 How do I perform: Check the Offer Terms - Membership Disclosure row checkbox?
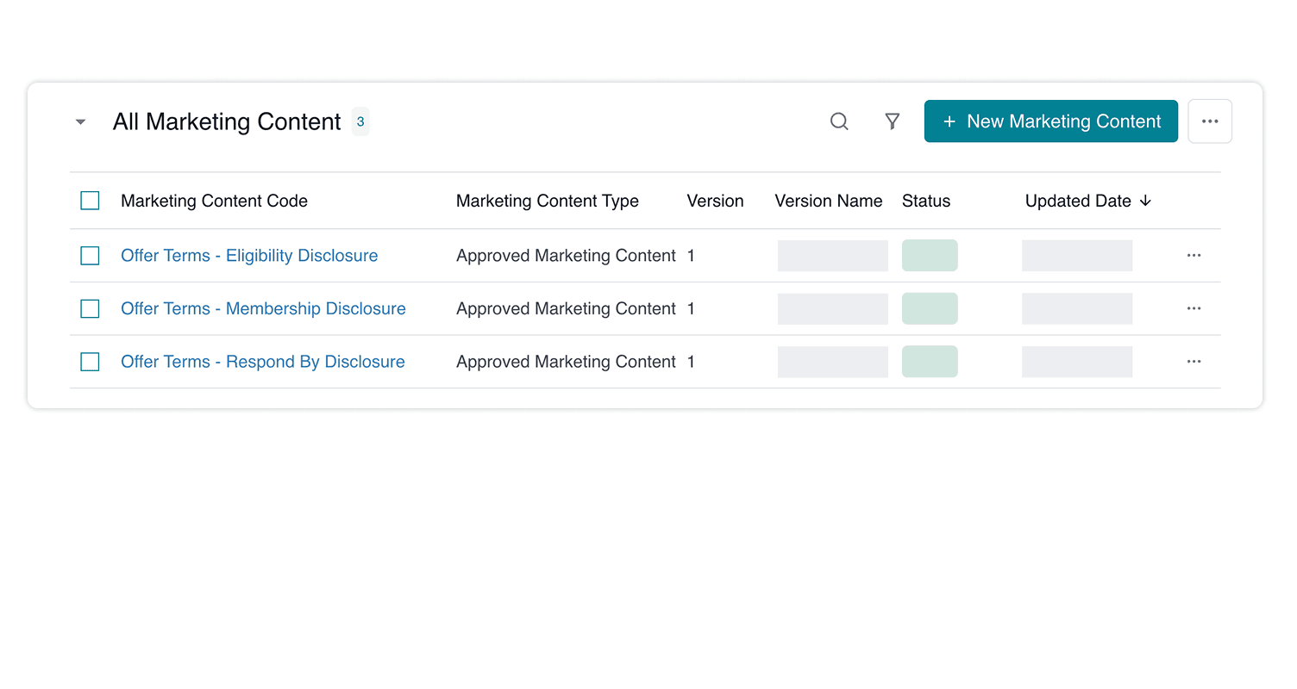[x=90, y=308]
